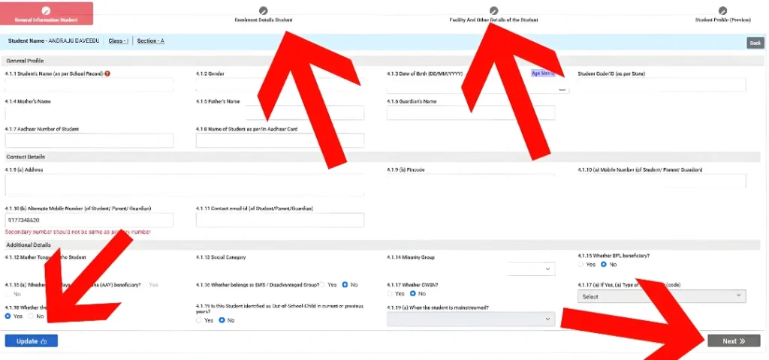
Task: Click the Enrolment Details Student step icon
Action: click(x=263, y=10)
